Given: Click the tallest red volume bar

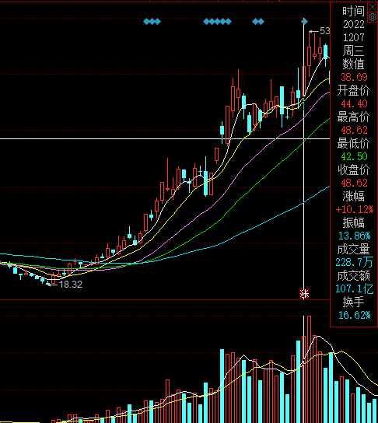Looking at the screenshot, I should [x=310, y=369].
